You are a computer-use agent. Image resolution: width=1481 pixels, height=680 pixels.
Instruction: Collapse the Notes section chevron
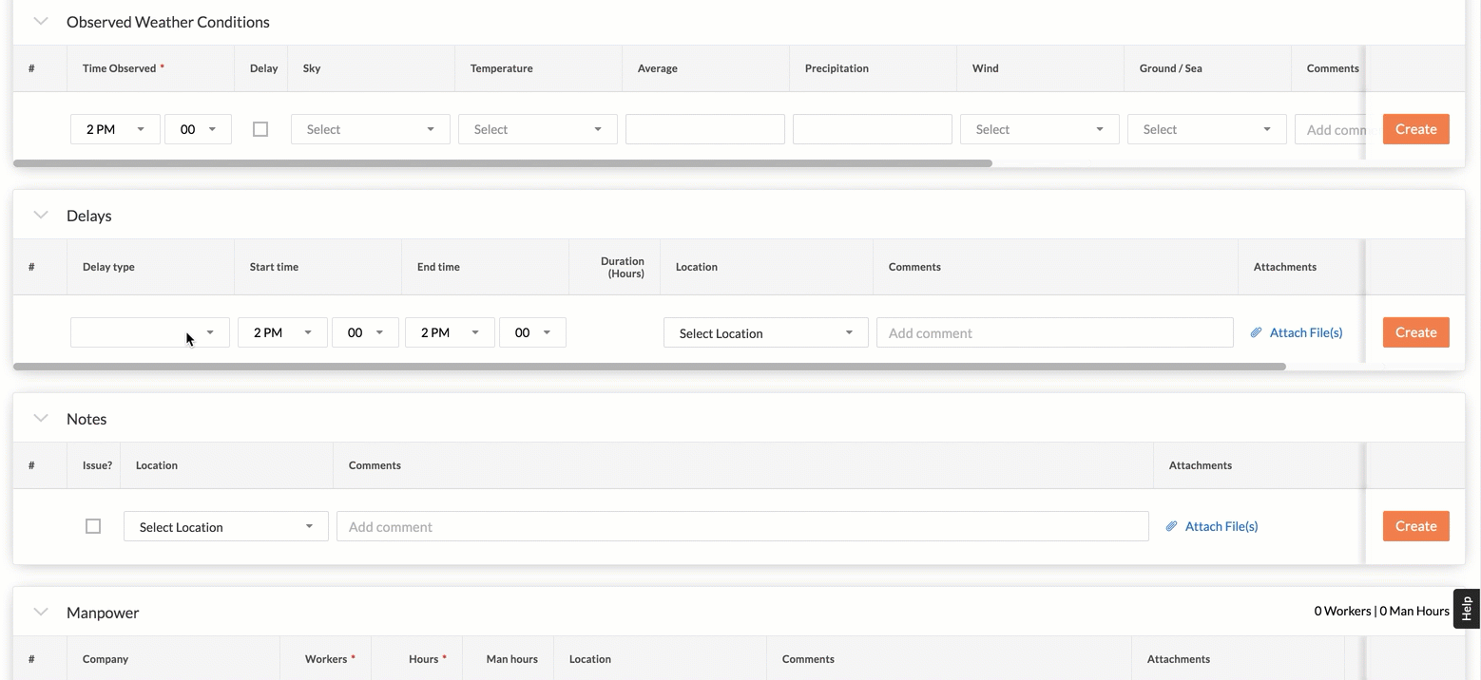[41, 419]
